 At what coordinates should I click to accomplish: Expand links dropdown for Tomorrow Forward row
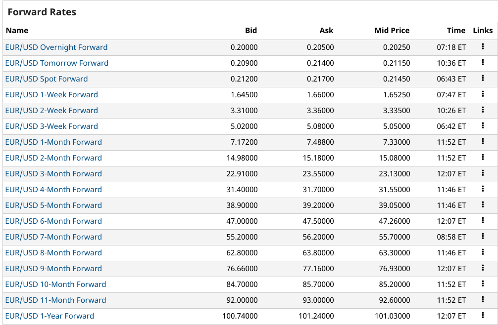pyautogui.click(x=483, y=63)
